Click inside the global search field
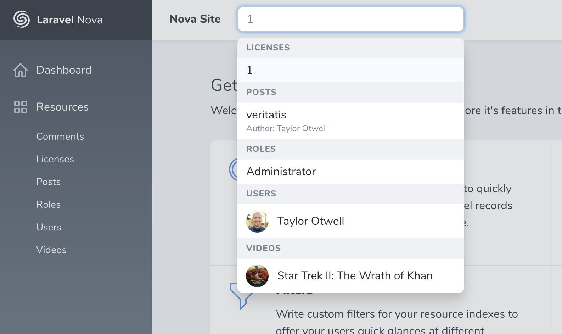Viewport: 562px width, 334px height. point(351,19)
